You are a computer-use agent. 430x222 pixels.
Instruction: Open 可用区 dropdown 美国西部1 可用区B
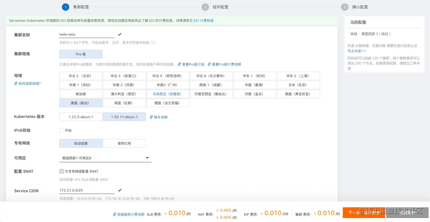point(105,158)
